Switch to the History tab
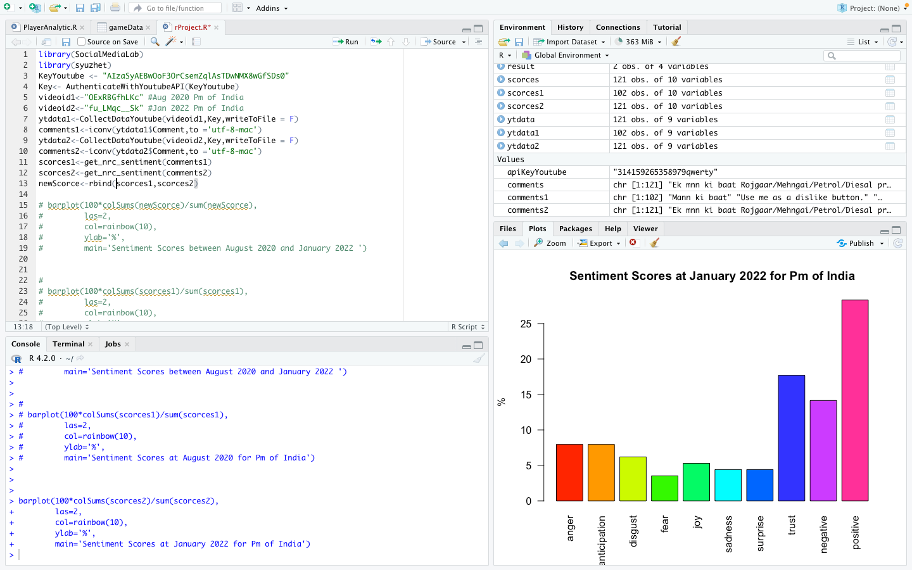912x570 pixels. pyautogui.click(x=570, y=27)
